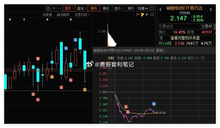Go to previous stock with left arrow
The image size is (220, 128).
(160, 10)
